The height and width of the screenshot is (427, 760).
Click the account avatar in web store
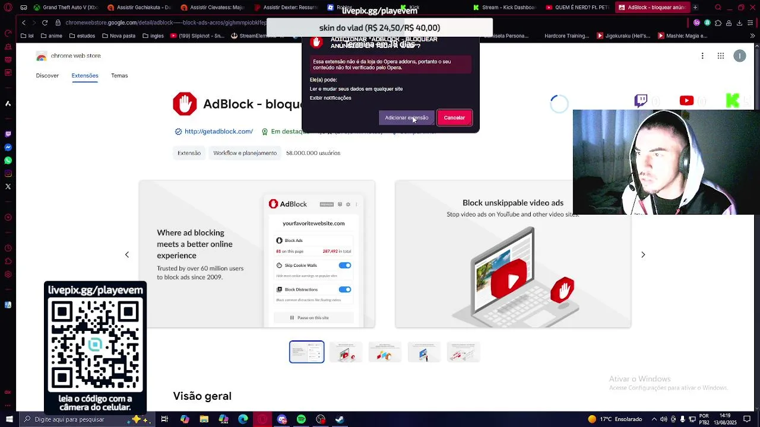pos(739,56)
